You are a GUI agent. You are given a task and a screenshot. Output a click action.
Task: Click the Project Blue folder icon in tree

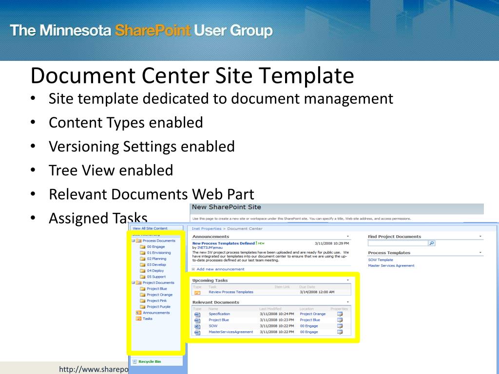pos(143,289)
